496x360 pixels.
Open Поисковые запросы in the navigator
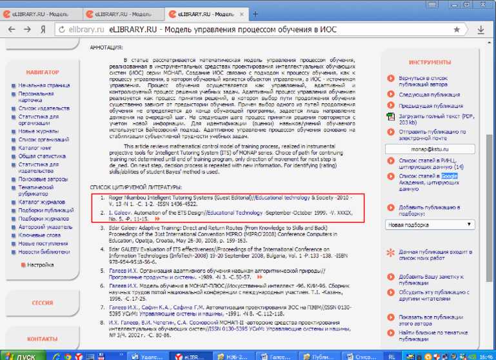(43, 179)
